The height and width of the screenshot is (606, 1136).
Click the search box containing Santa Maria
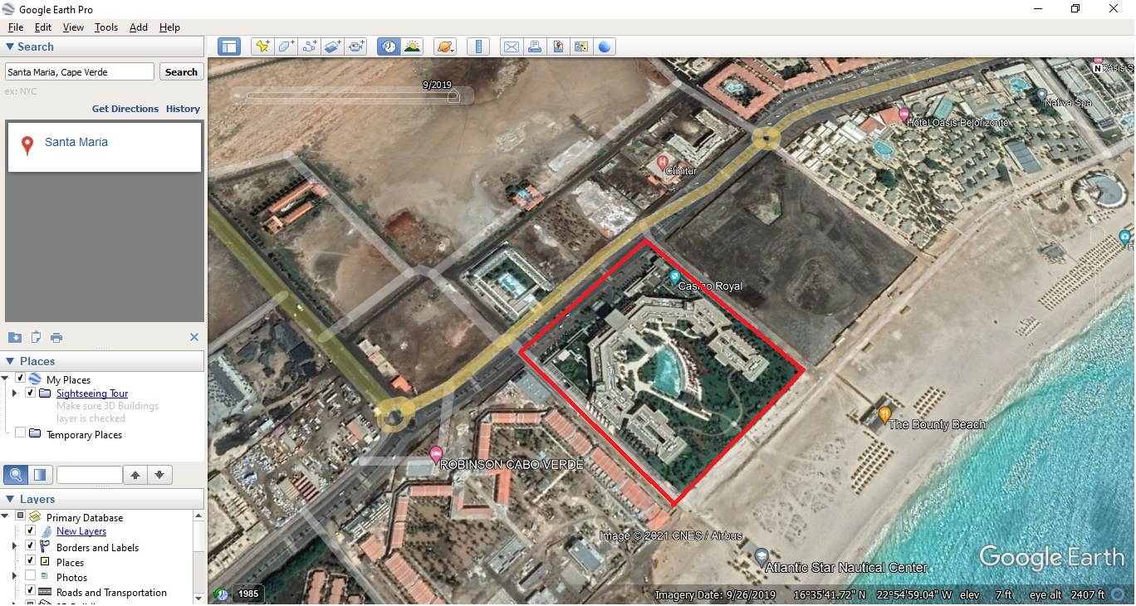click(x=80, y=72)
